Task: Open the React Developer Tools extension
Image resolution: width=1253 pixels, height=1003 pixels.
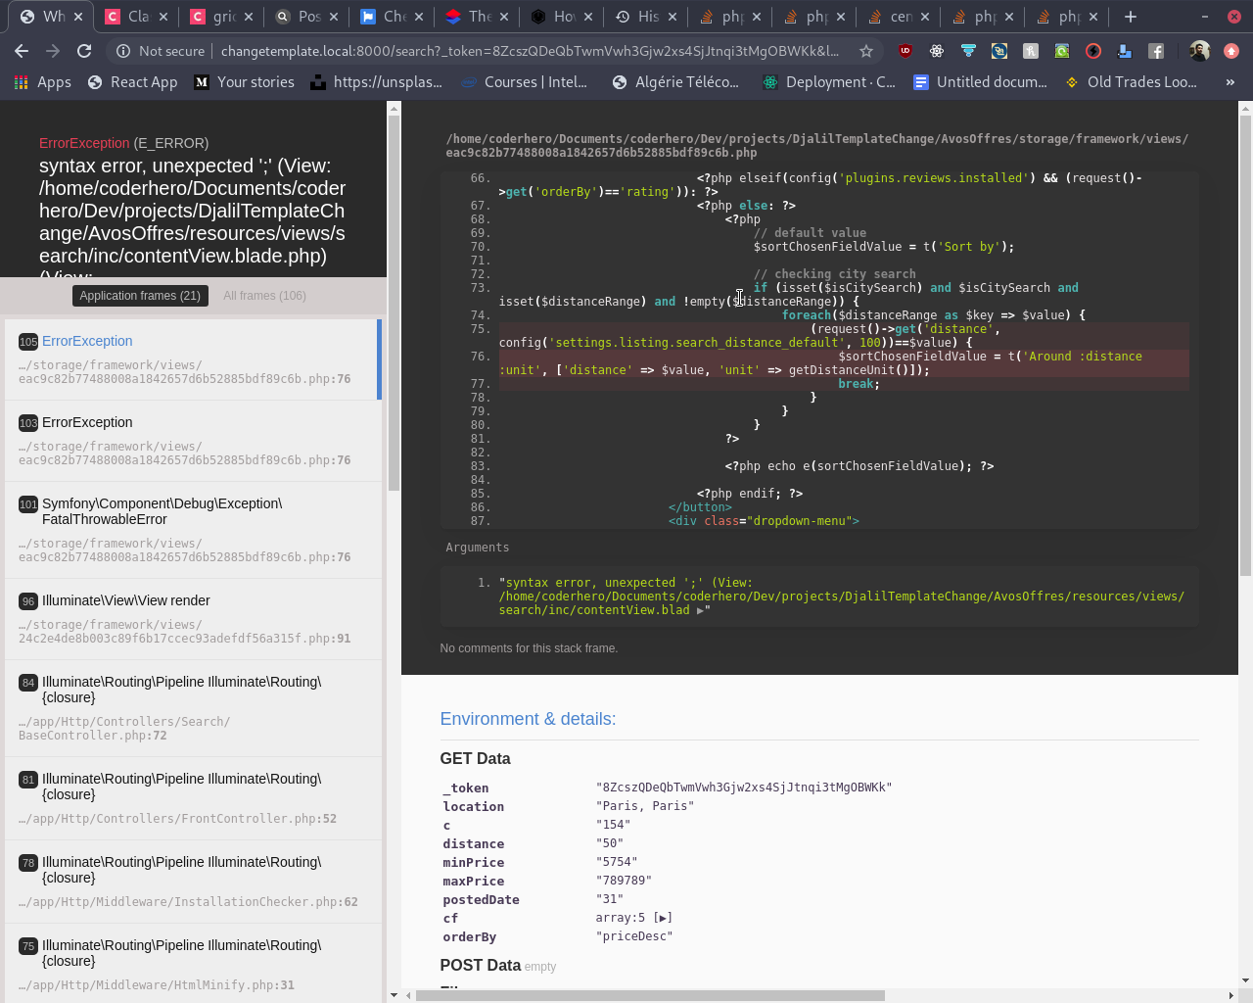Action: point(937,51)
